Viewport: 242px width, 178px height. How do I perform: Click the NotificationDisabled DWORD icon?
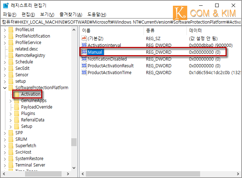(x=84, y=59)
